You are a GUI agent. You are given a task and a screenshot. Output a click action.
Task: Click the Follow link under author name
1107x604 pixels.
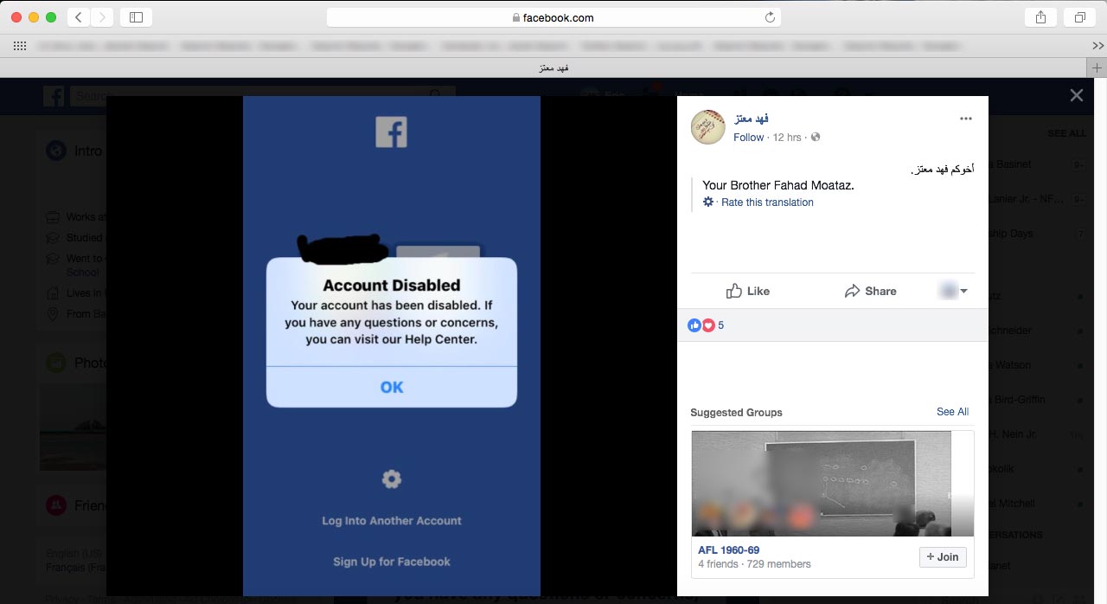[x=748, y=137]
